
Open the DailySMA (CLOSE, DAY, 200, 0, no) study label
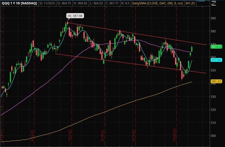[x=157, y=3]
